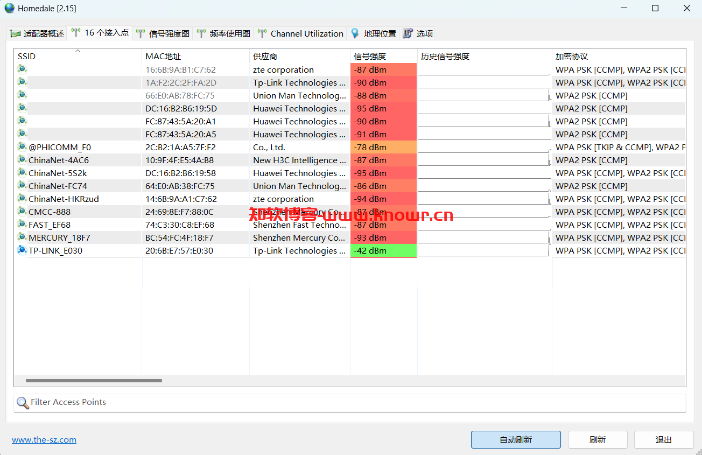Viewport: 702px width, 455px height.
Task: Click the icon in the FC:87:43:5A:20:A5 row
Action: [x=22, y=134]
